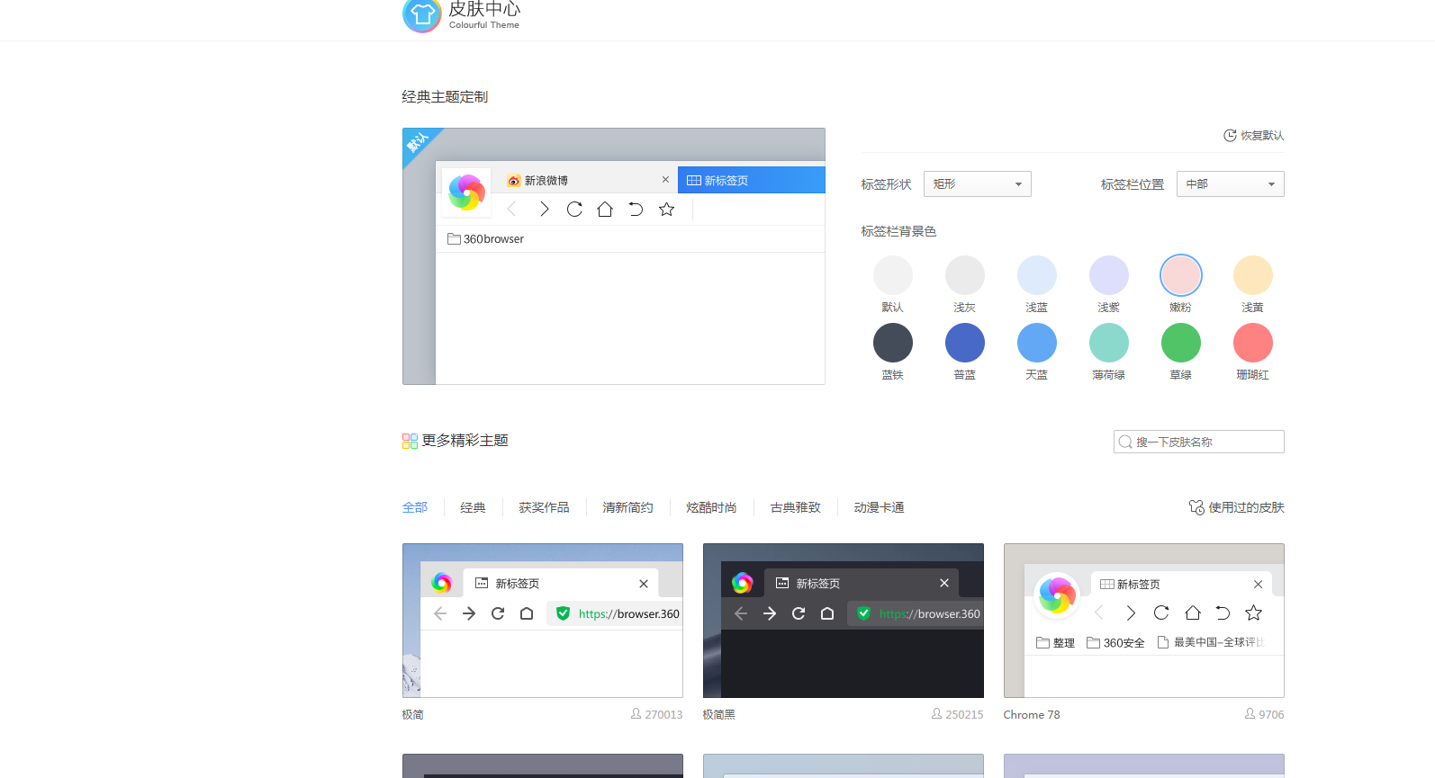Select the 薄荷绿 color swatch

point(1109,343)
